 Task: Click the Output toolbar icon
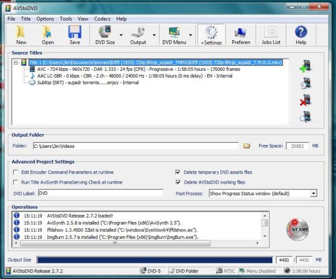click(x=138, y=35)
